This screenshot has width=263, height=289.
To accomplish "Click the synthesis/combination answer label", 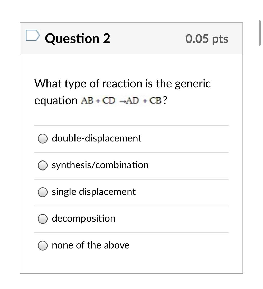I will tap(100, 165).
